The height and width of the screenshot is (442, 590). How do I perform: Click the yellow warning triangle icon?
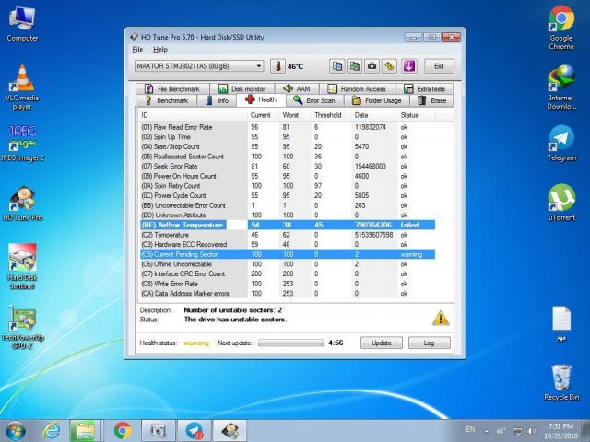click(441, 317)
